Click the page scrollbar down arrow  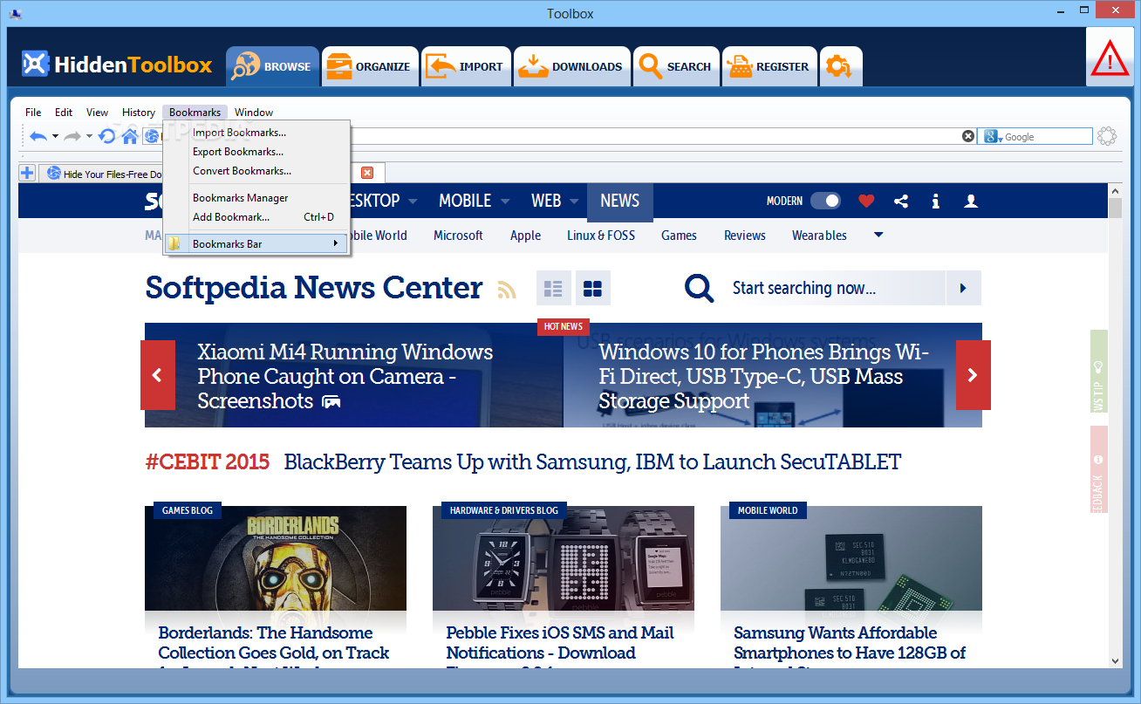point(1115,661)
